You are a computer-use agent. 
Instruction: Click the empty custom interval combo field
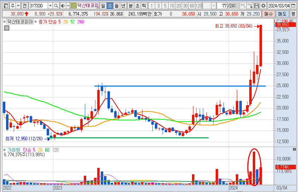click(x=207, y=6)
